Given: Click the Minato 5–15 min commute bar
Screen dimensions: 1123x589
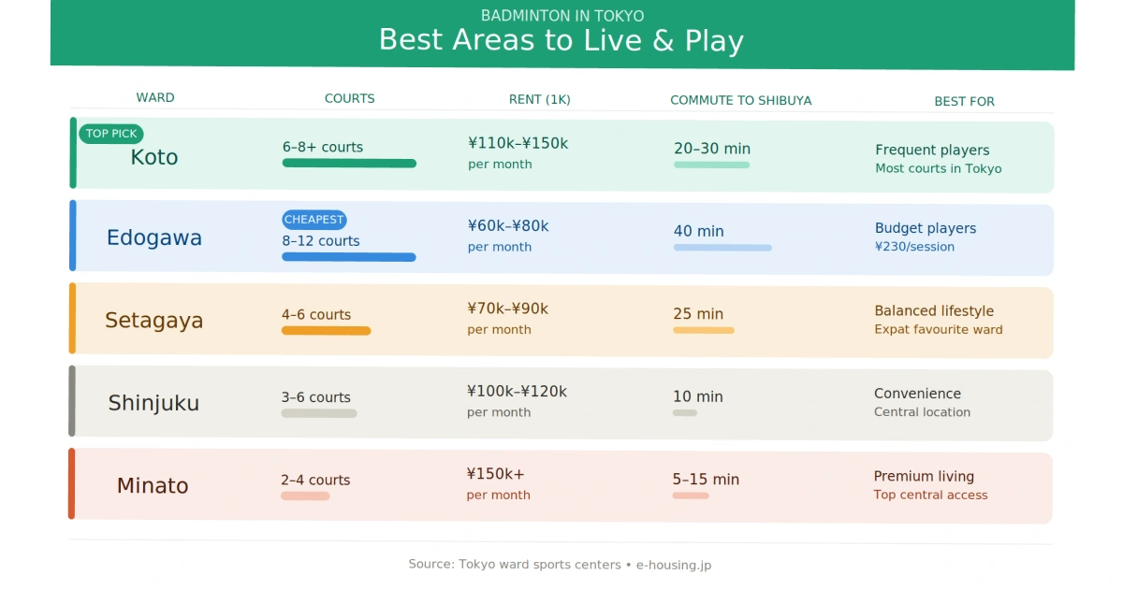Looking at the screenshot, I should [x=690, y=496].
